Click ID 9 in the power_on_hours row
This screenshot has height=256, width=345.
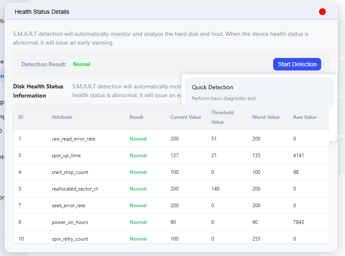point(20,222)
